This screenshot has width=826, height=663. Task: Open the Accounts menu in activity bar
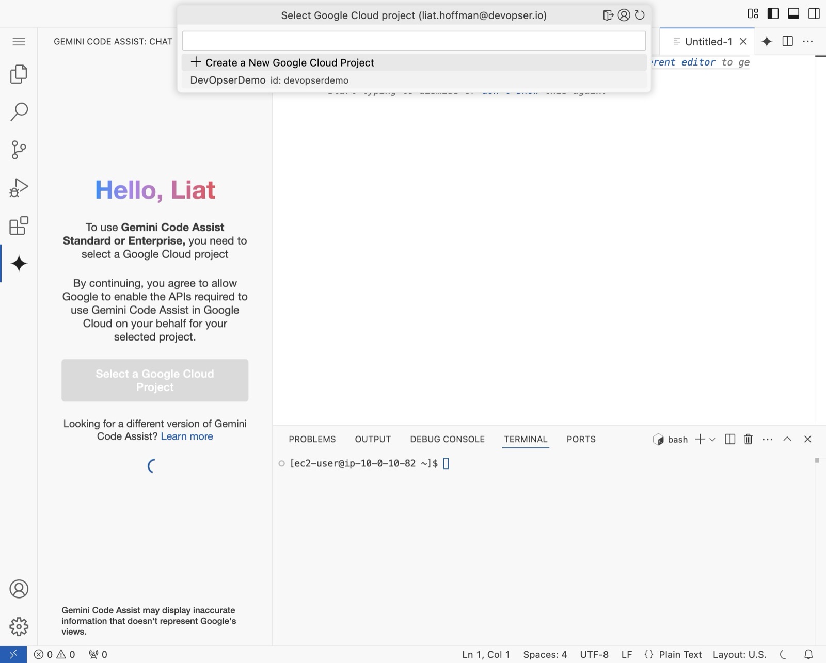19,589
